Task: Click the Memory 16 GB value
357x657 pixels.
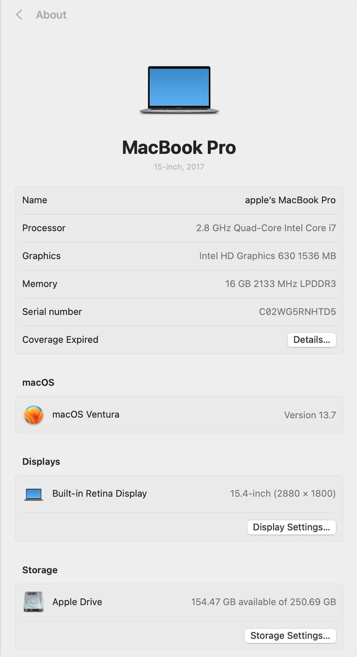Action: (280, 284)
